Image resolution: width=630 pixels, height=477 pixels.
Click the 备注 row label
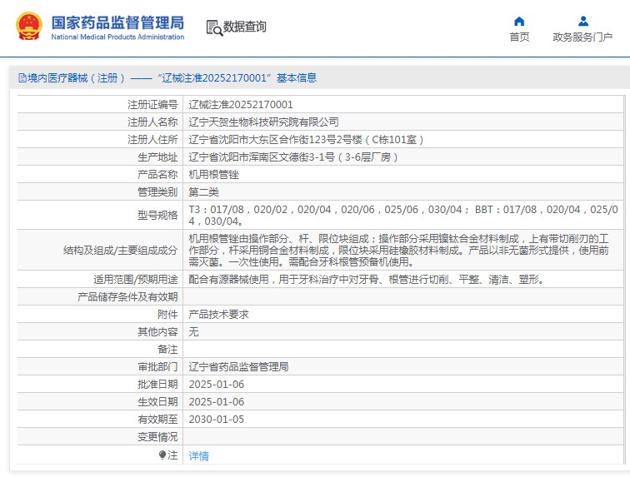(167, 350)
